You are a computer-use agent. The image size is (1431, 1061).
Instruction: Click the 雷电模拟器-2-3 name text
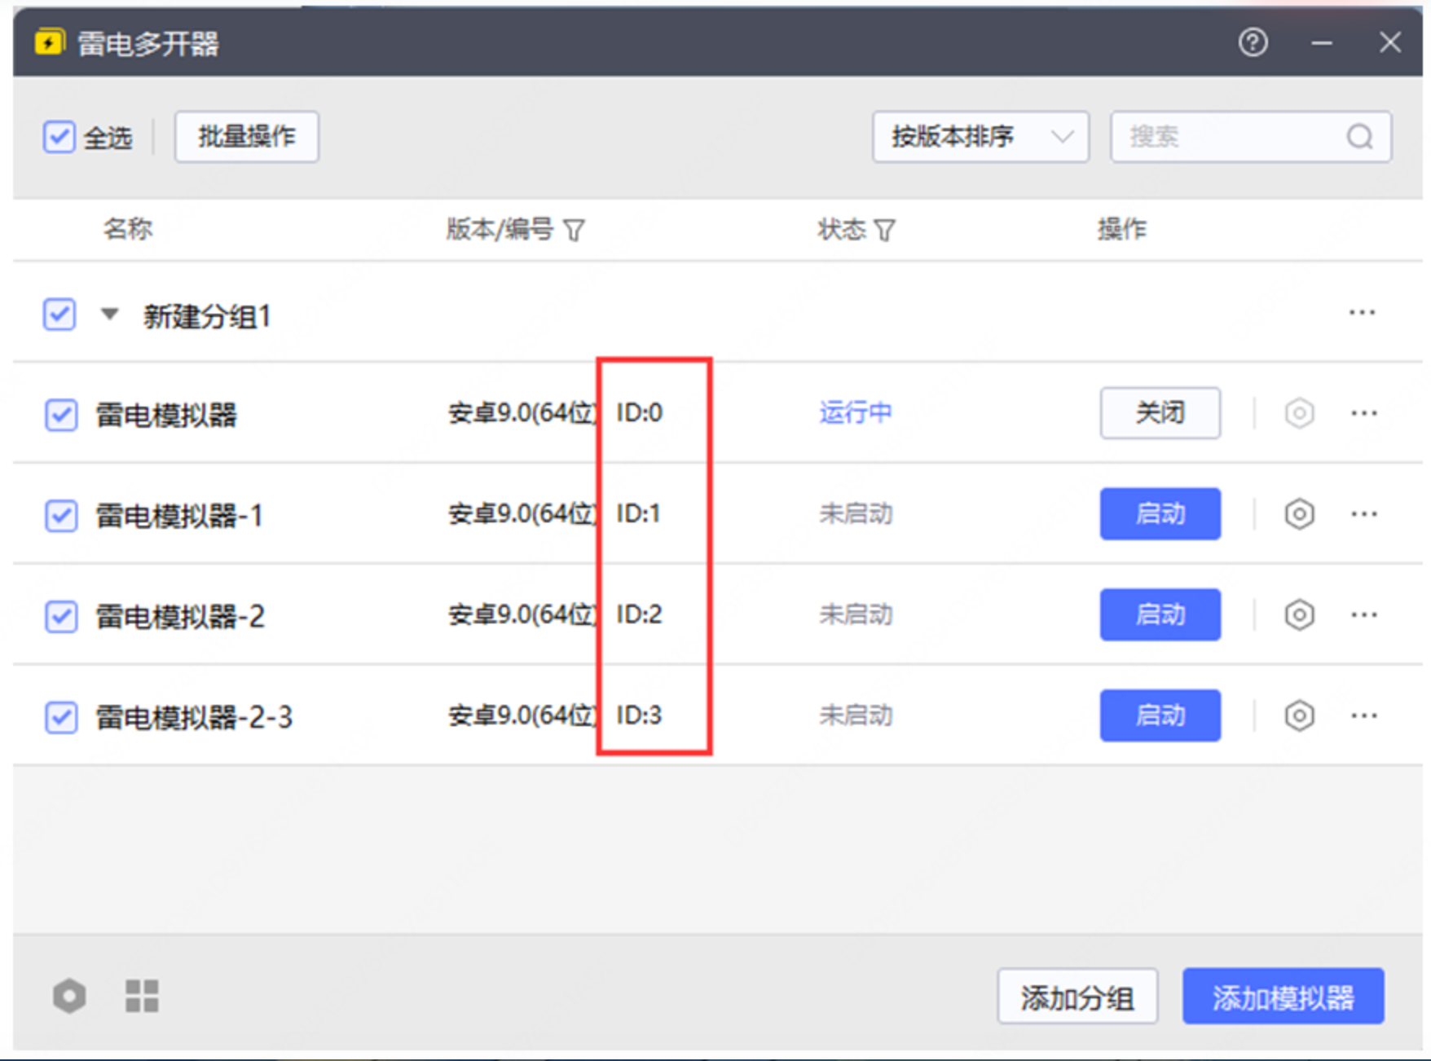click(194, 717)
